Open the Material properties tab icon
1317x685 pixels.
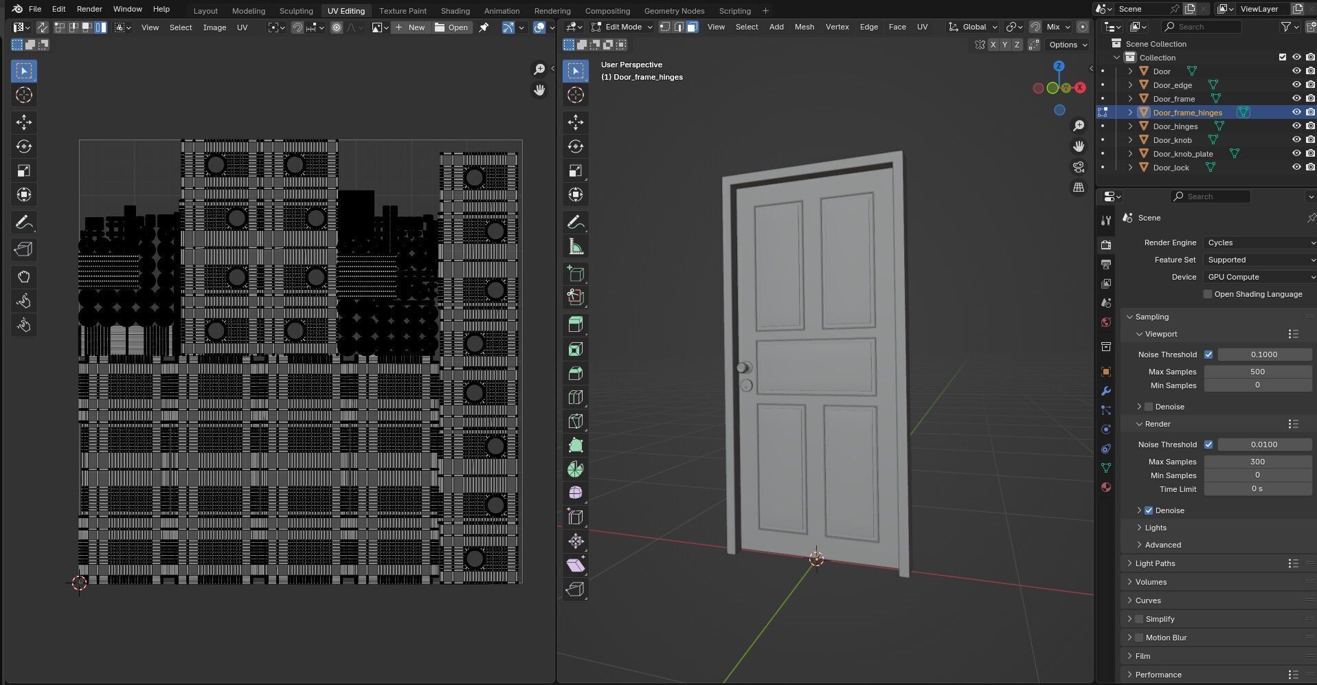tap(1105, 487)
